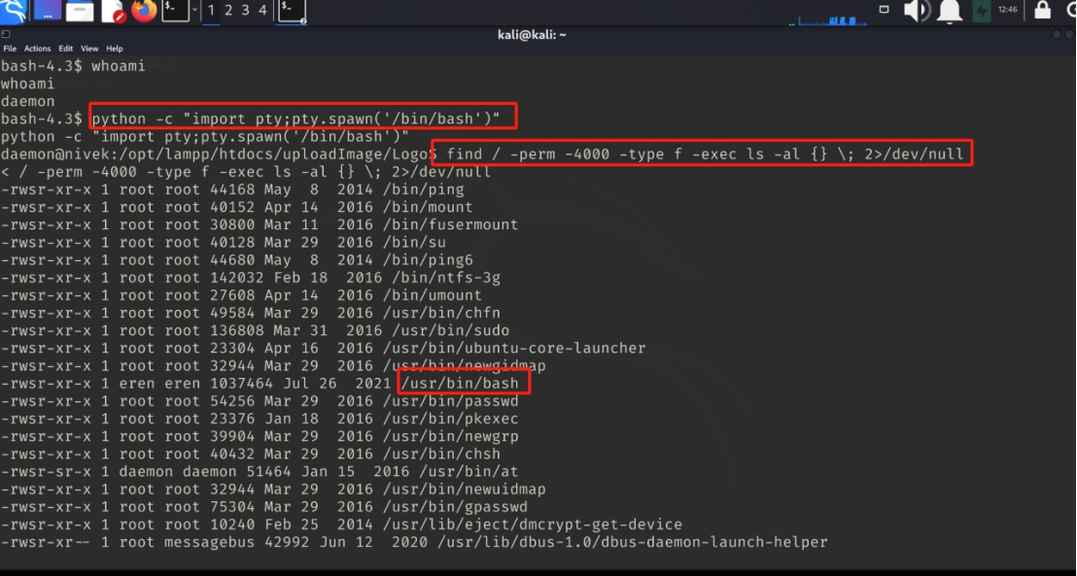Click the 12:46 clock
The width and height of the screenshot is (1077, 576).
click(1008, 10)
